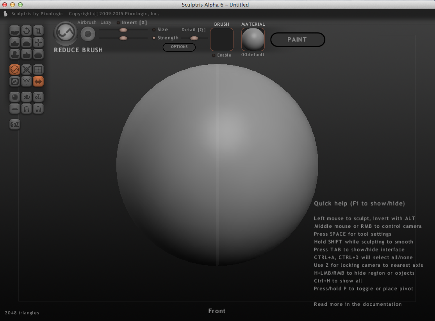
Task: Click the Reduce Selected X-mesh icon
Action: pos(27,69)
